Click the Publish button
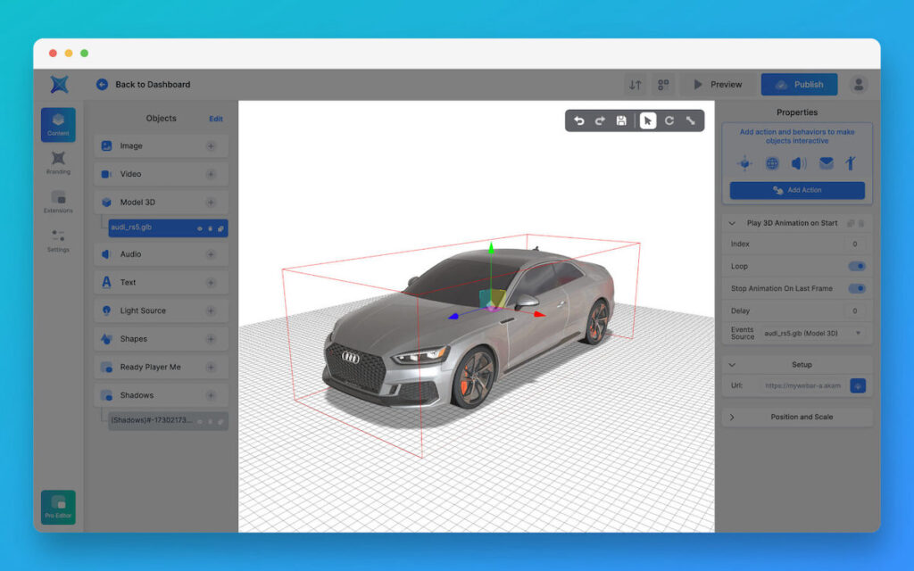The image size is (914, 571). click(x=799, y=85)
